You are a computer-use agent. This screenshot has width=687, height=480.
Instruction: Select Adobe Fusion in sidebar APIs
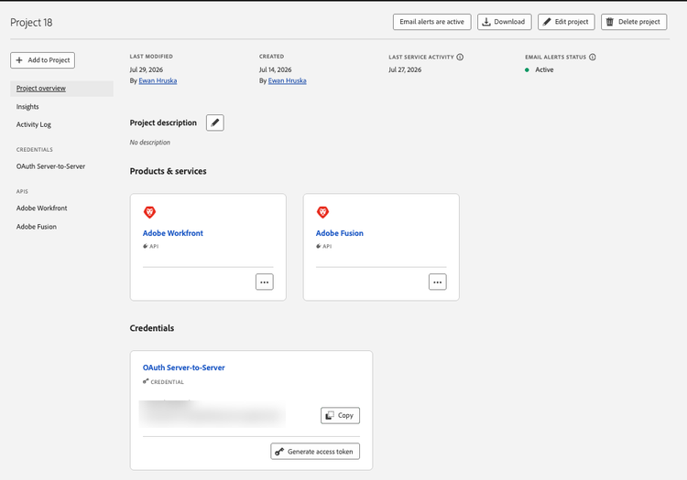37,227
